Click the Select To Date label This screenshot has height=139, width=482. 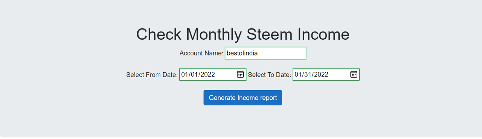pos(270,75)
